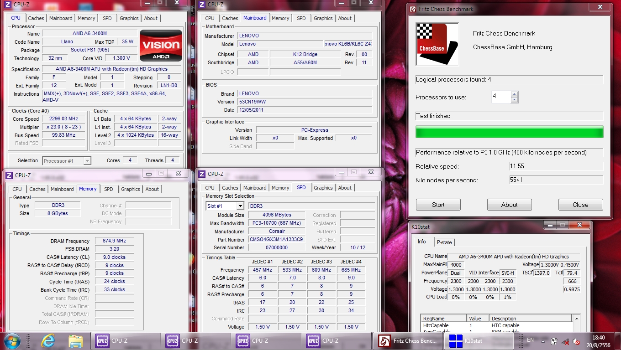Click the Manufacturer value "Corsair"
The width and height of the screenshot is (621, 350).
point(277,232)
